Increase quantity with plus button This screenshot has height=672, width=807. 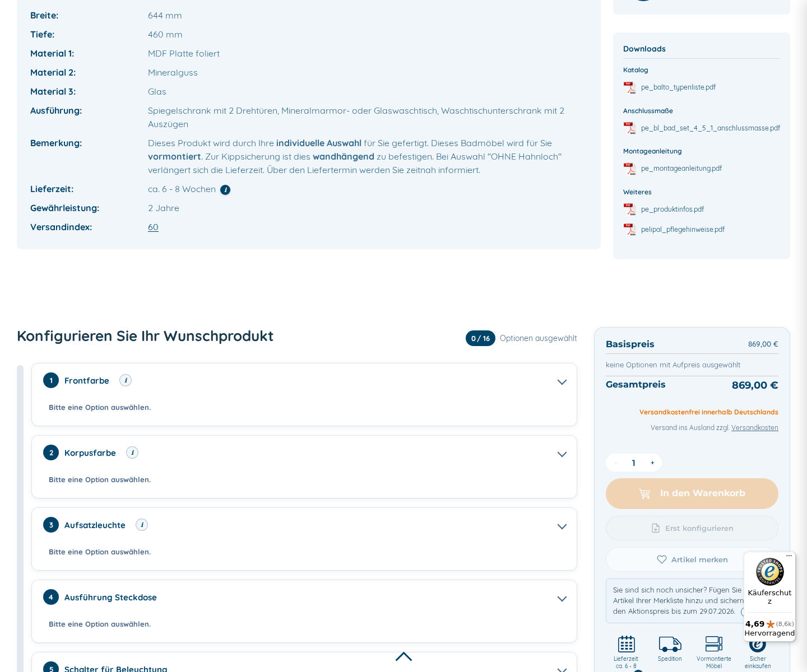(x=652, y=463)
